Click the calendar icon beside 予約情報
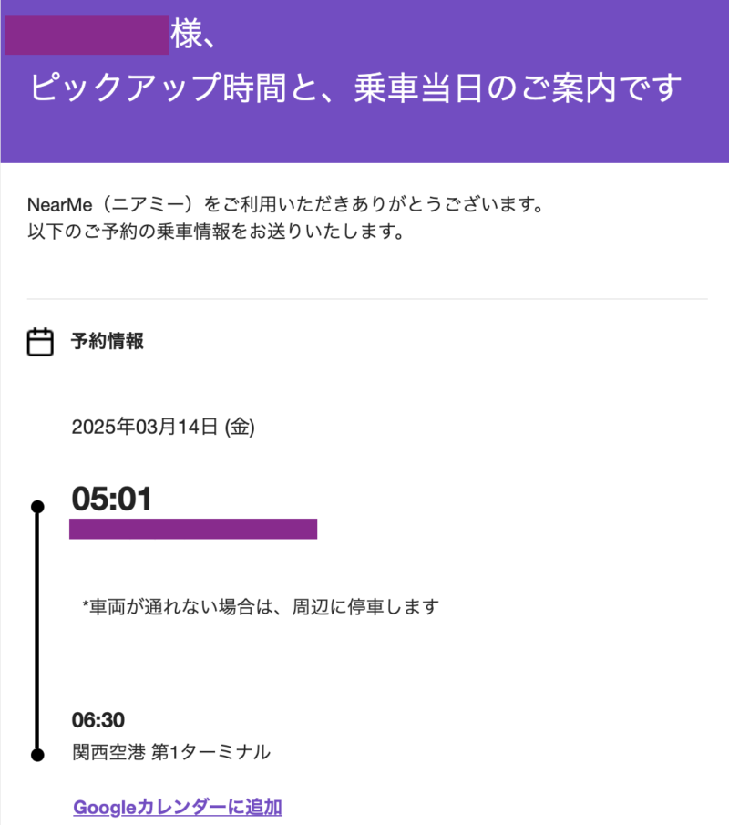729x825 pixels. pos(40,342)
